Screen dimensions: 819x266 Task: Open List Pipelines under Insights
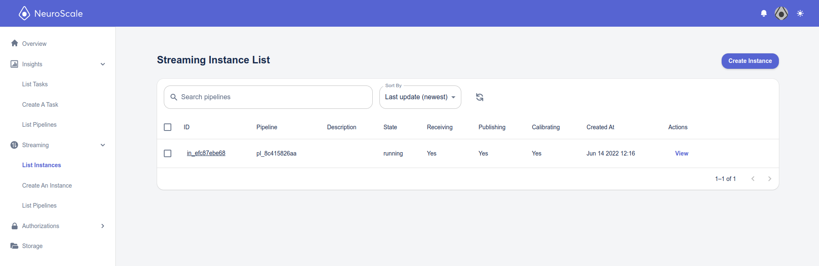click(x=39, y=125)
